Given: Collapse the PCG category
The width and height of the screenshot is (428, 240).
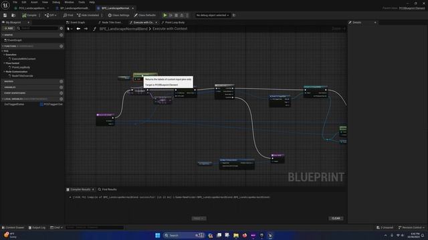Looking at the screenshot, I should coord(3,51).
